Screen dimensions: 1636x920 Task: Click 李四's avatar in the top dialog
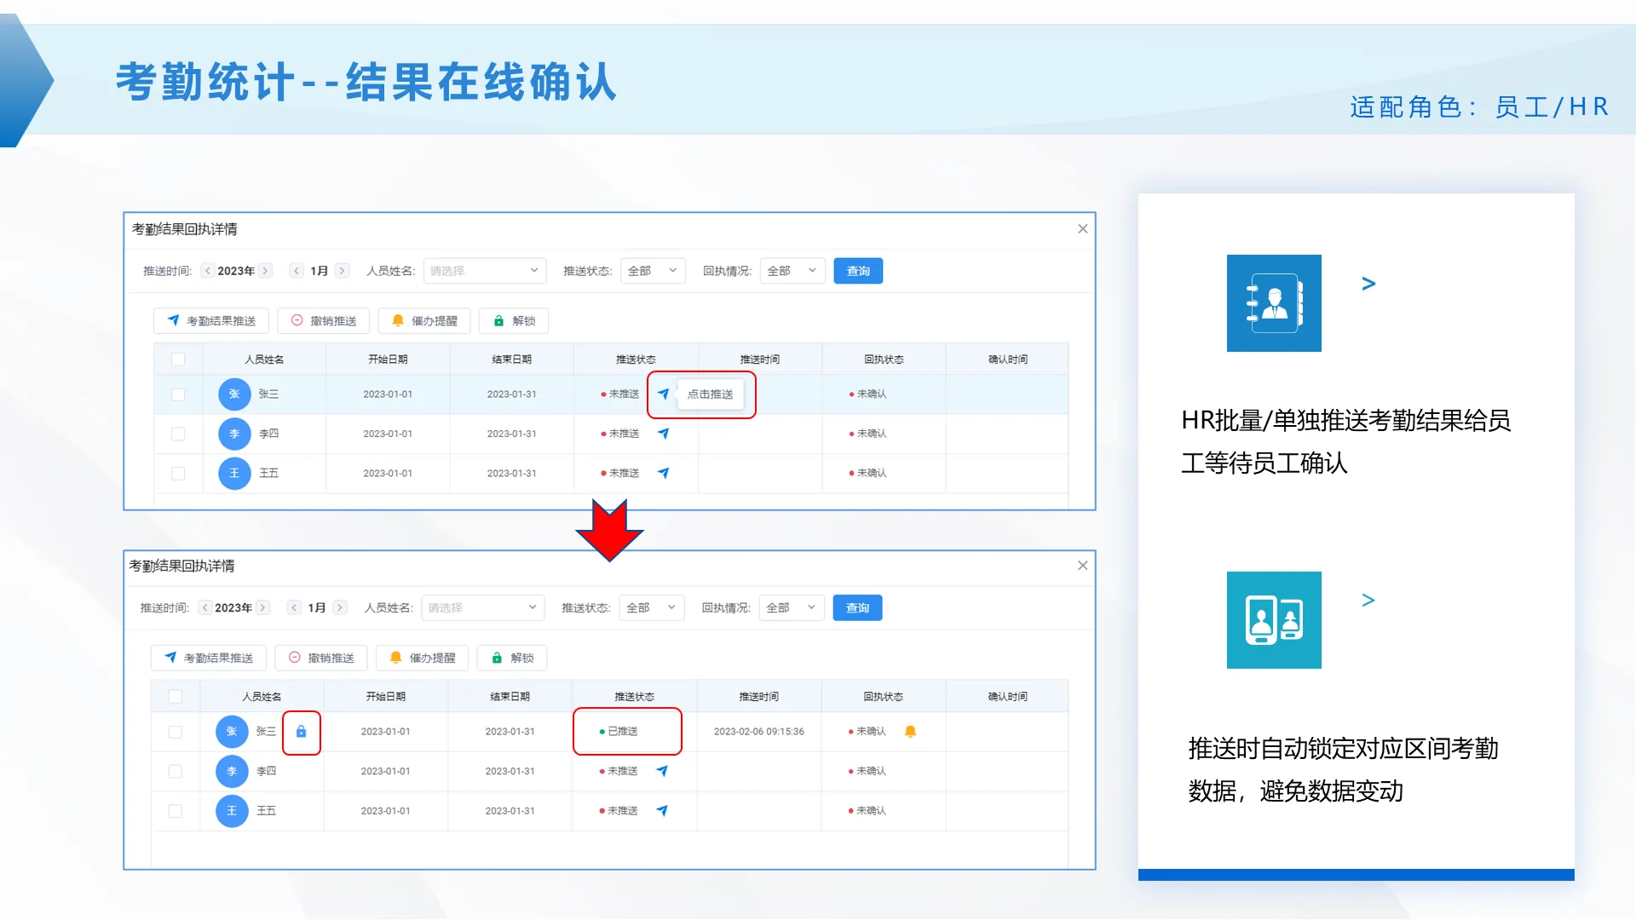click(x=234, y=434)
